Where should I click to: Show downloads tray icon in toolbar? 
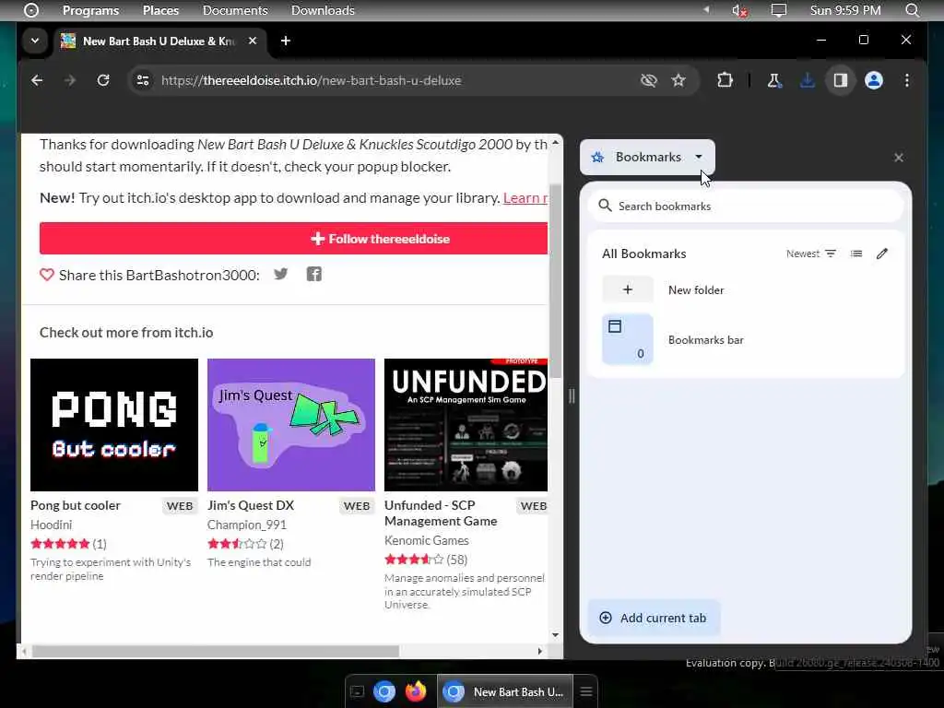tap(808, 80)
